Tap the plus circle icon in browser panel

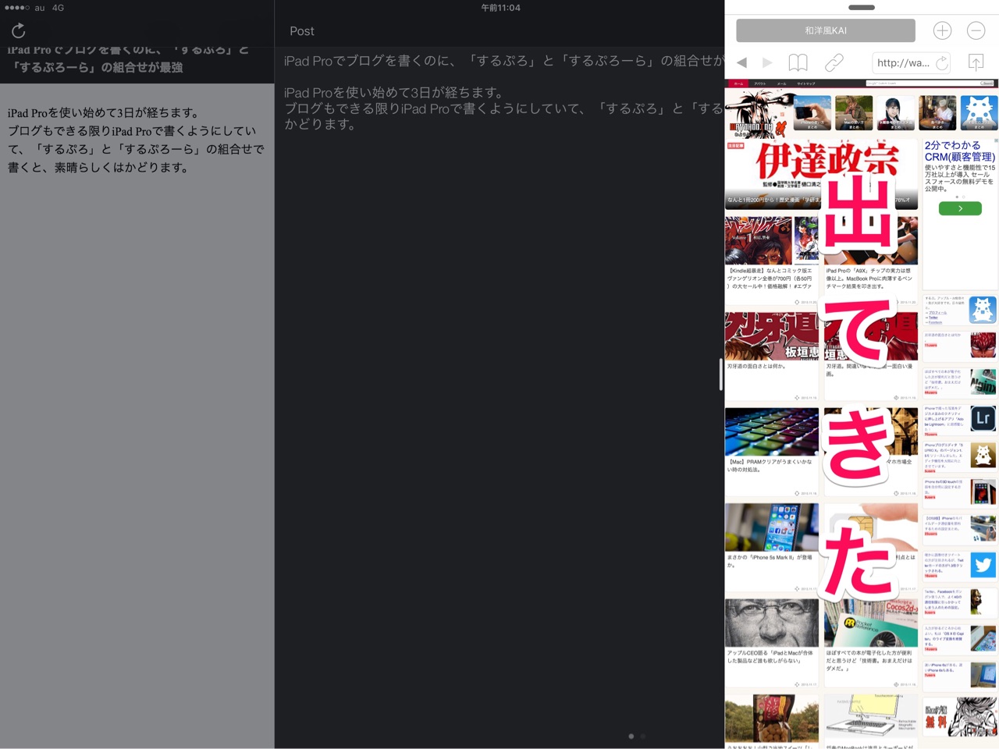click(942, 30)
